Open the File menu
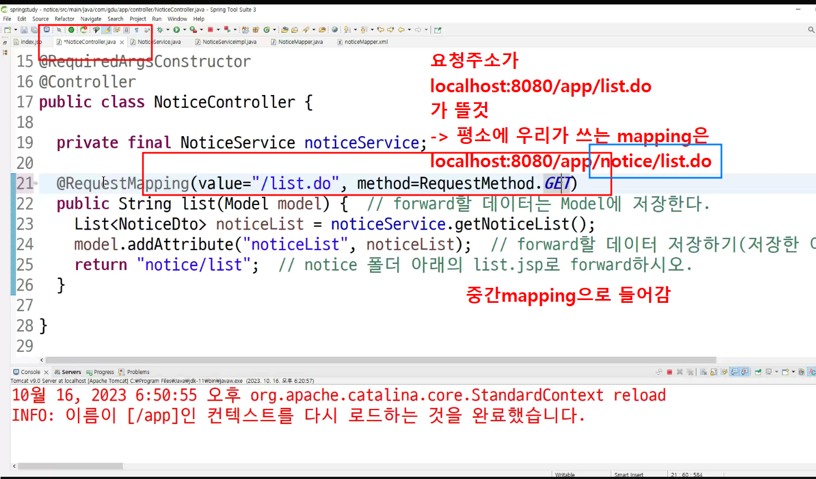The height and width of the screenshot is (479, 816). click(x=7, y=19)
